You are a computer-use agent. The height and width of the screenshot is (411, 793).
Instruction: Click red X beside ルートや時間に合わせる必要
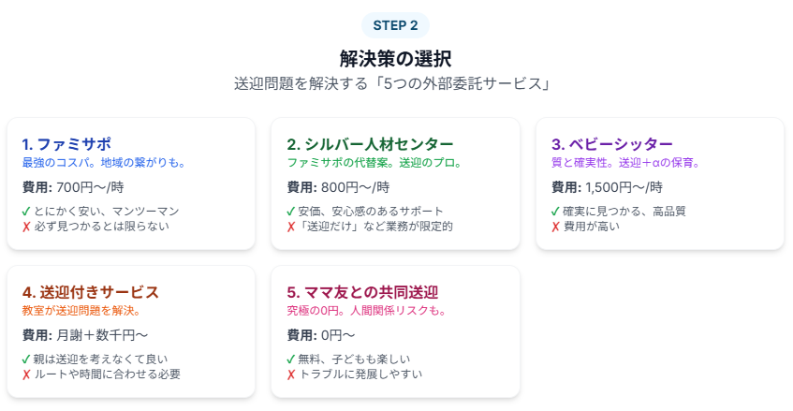tap(27, 374)
